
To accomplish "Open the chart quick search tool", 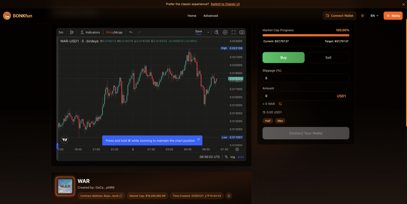I will (x=217, y=32).
